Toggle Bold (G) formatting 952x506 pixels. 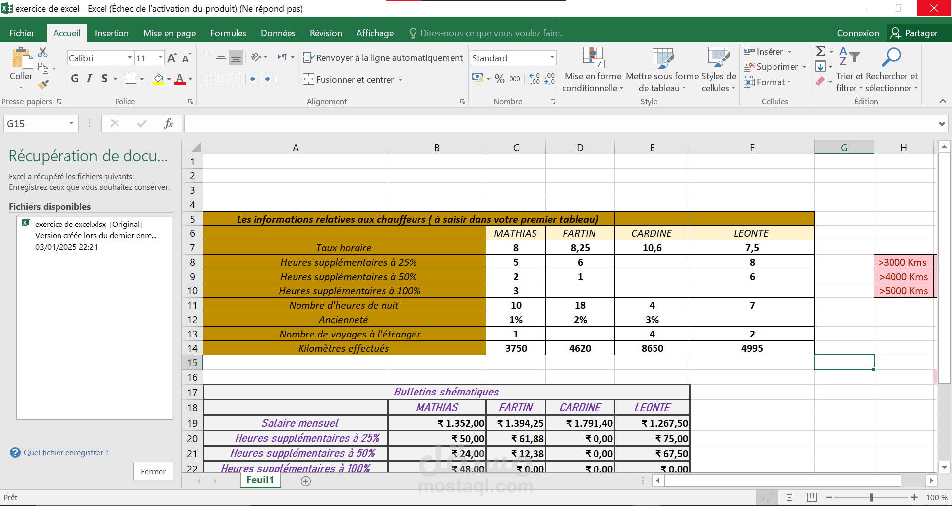click(x=75, y=79)
